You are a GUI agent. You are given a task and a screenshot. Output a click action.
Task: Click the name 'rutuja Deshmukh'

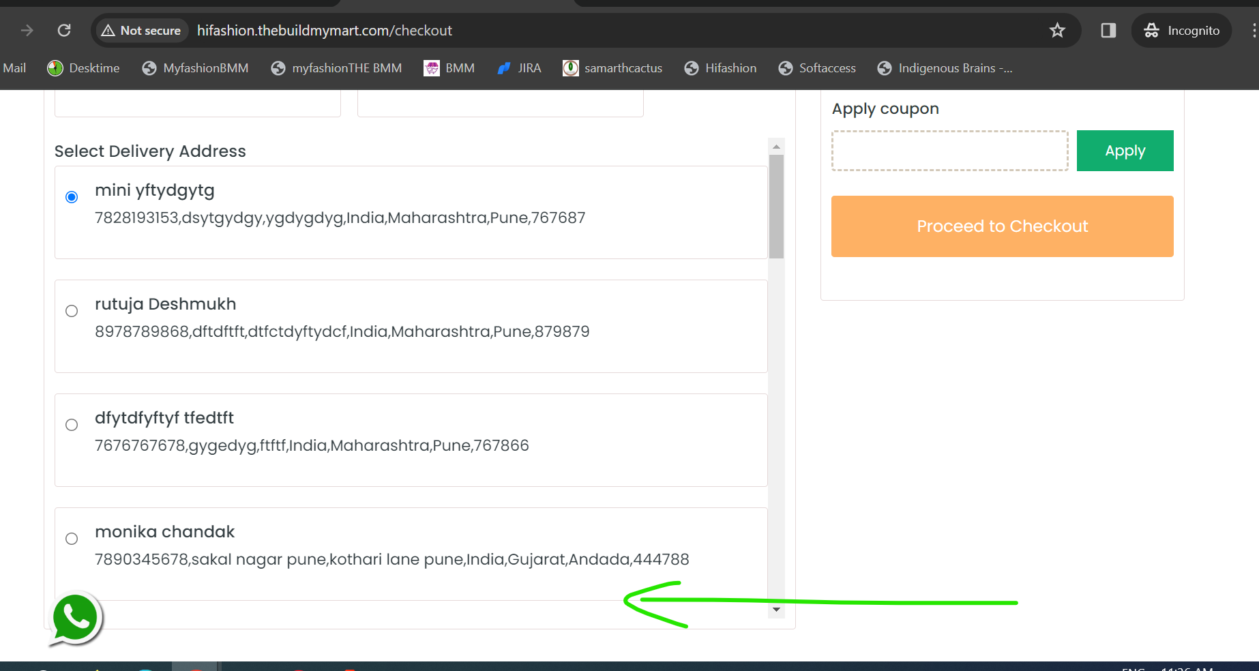[x=166, y=304]
